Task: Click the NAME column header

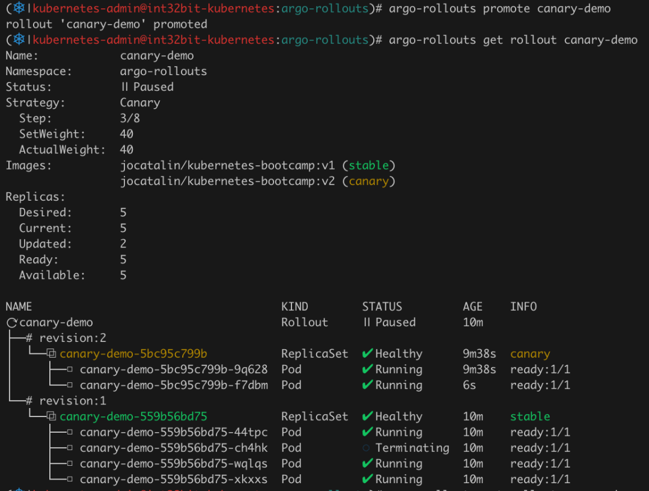Action: [19, 306]
